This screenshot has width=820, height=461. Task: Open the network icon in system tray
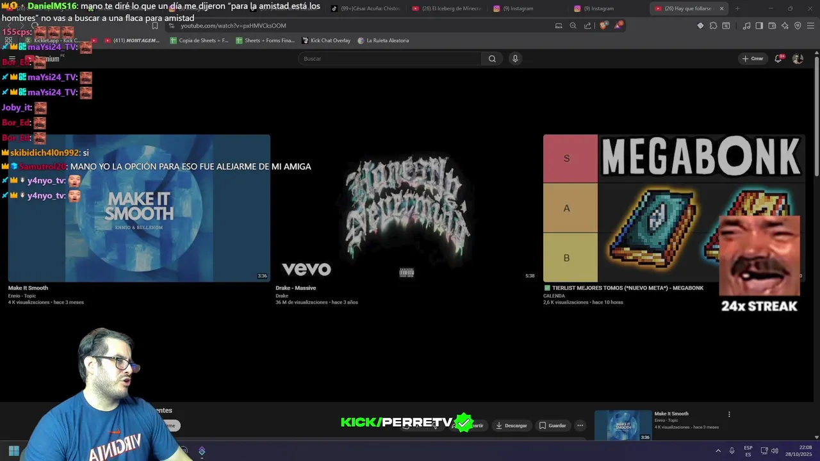click(764, 451)
